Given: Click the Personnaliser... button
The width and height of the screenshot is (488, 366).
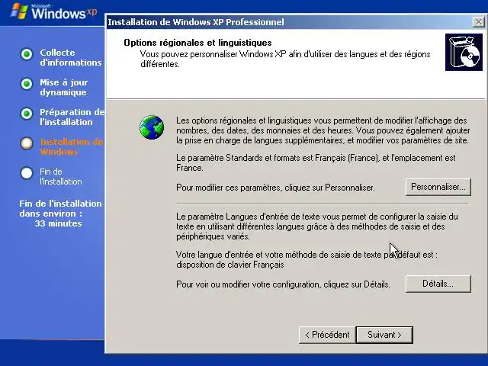Looking at the screenshot, I should point(438,187).
